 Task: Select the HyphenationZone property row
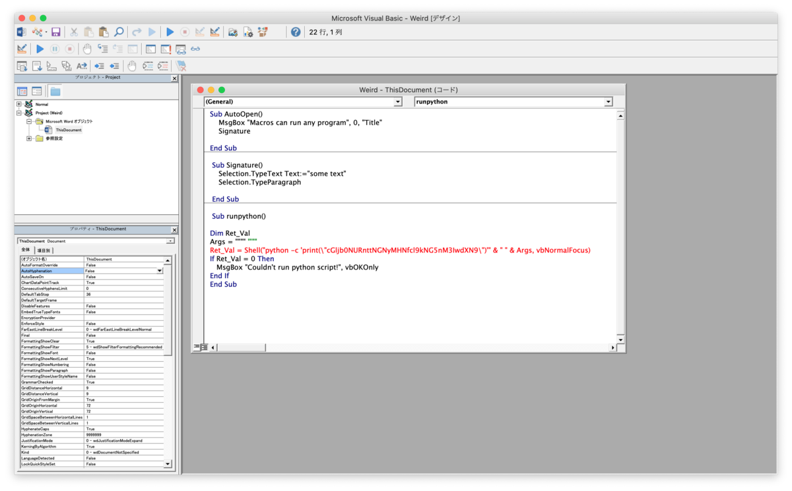point(91,435)
